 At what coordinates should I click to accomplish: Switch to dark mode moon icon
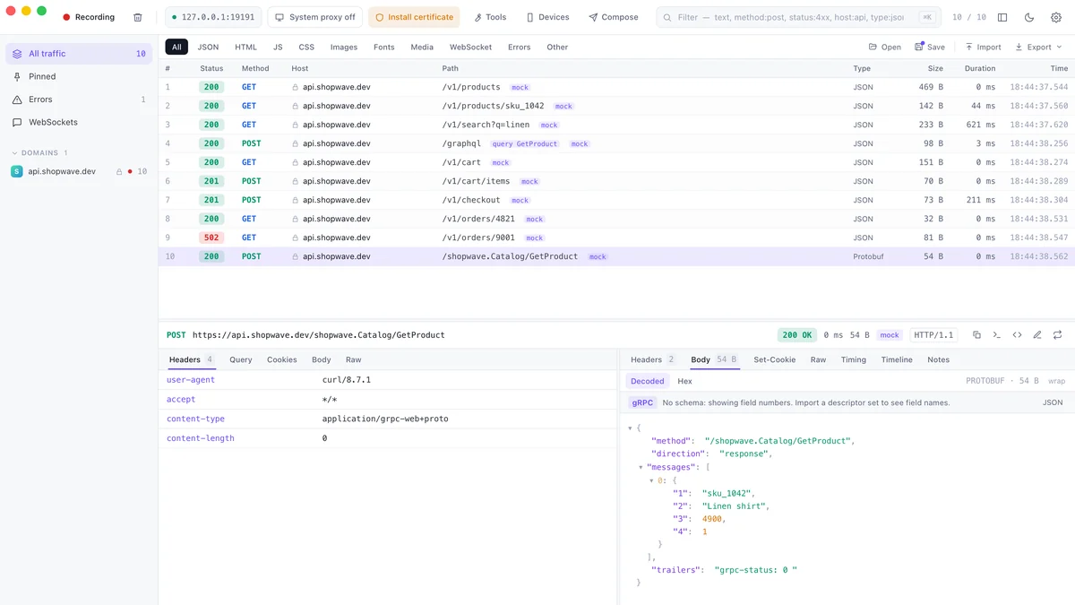[x=1029, y=17]
